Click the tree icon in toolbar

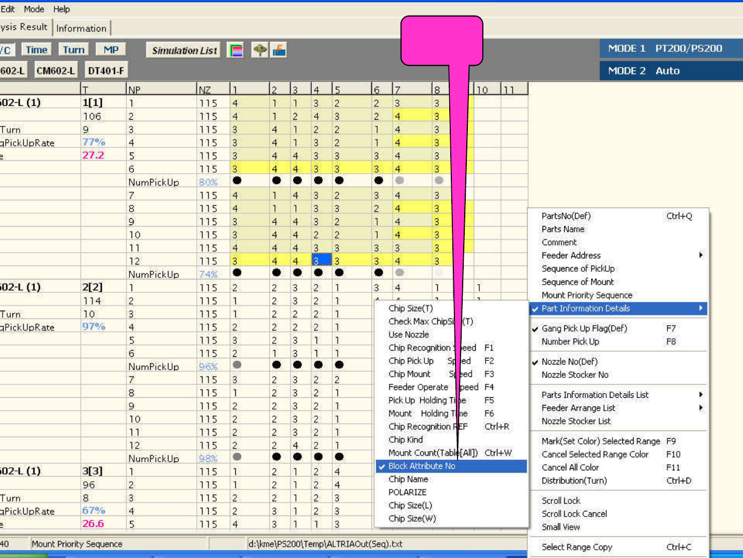[260, 50]
